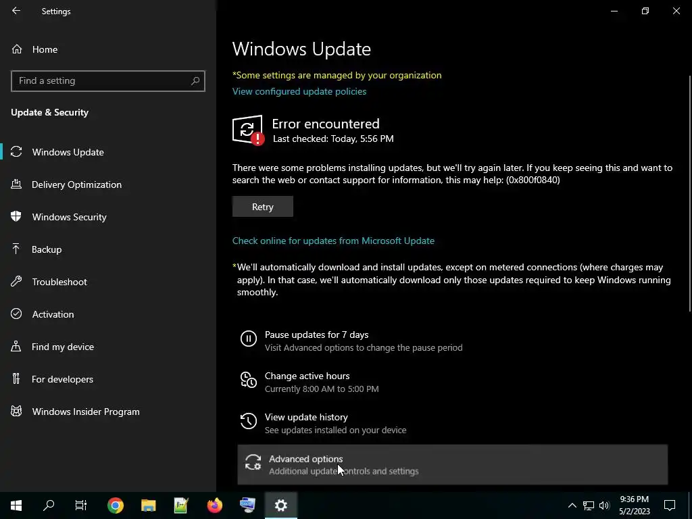Click the Backup upward arrow icon

16,249
